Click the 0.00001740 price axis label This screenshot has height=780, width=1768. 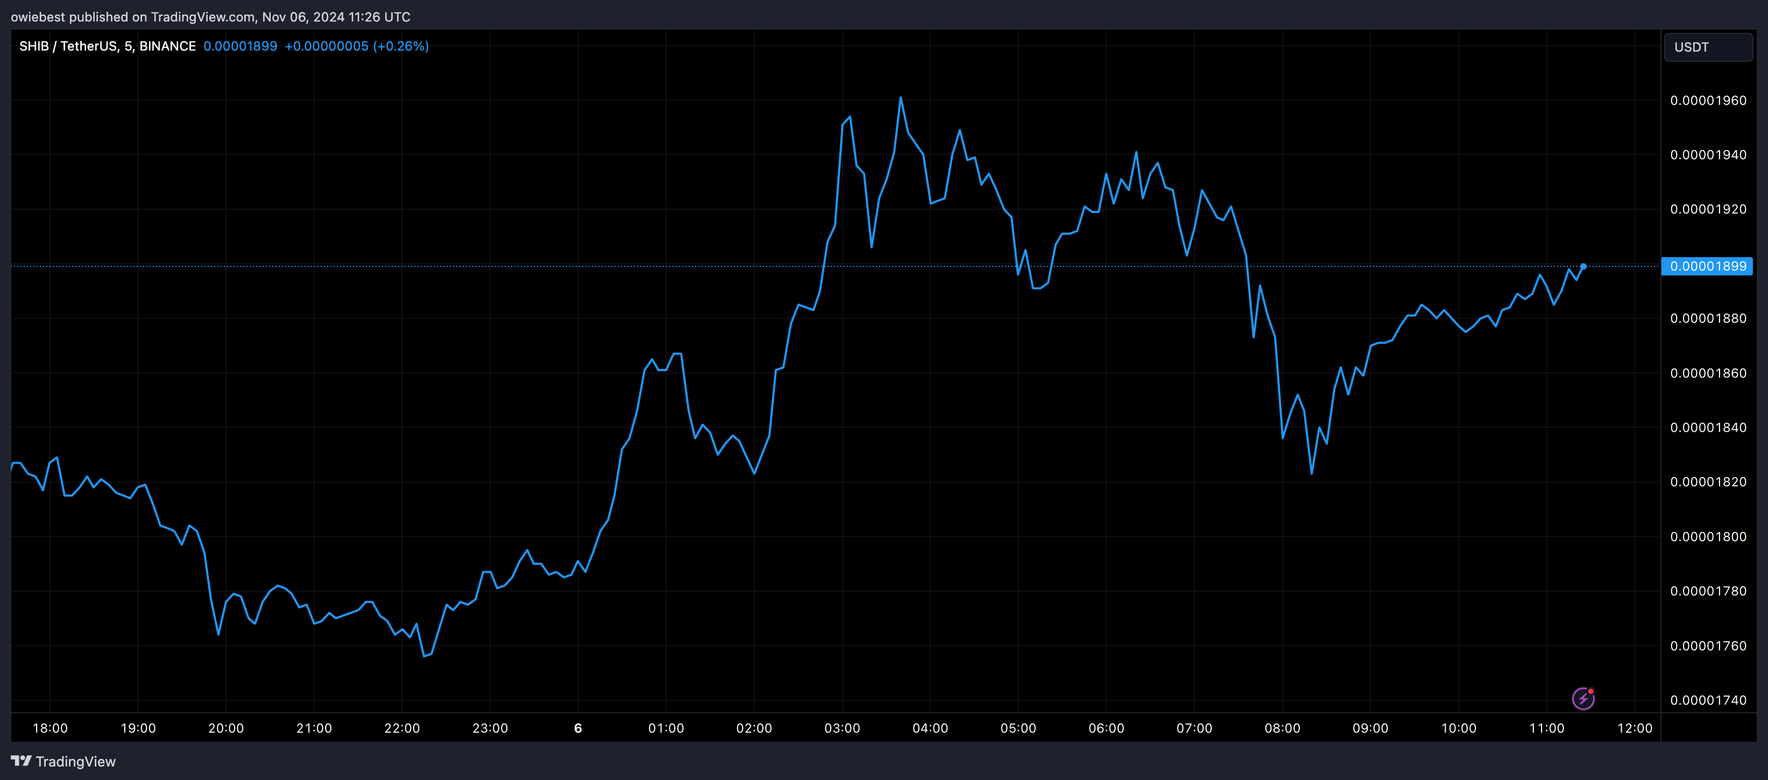pos(1708,700)
